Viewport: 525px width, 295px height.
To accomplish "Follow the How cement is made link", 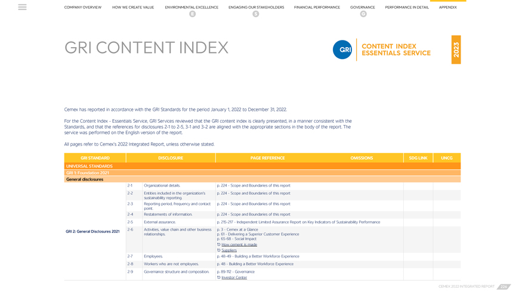I will tap(239, 244).
